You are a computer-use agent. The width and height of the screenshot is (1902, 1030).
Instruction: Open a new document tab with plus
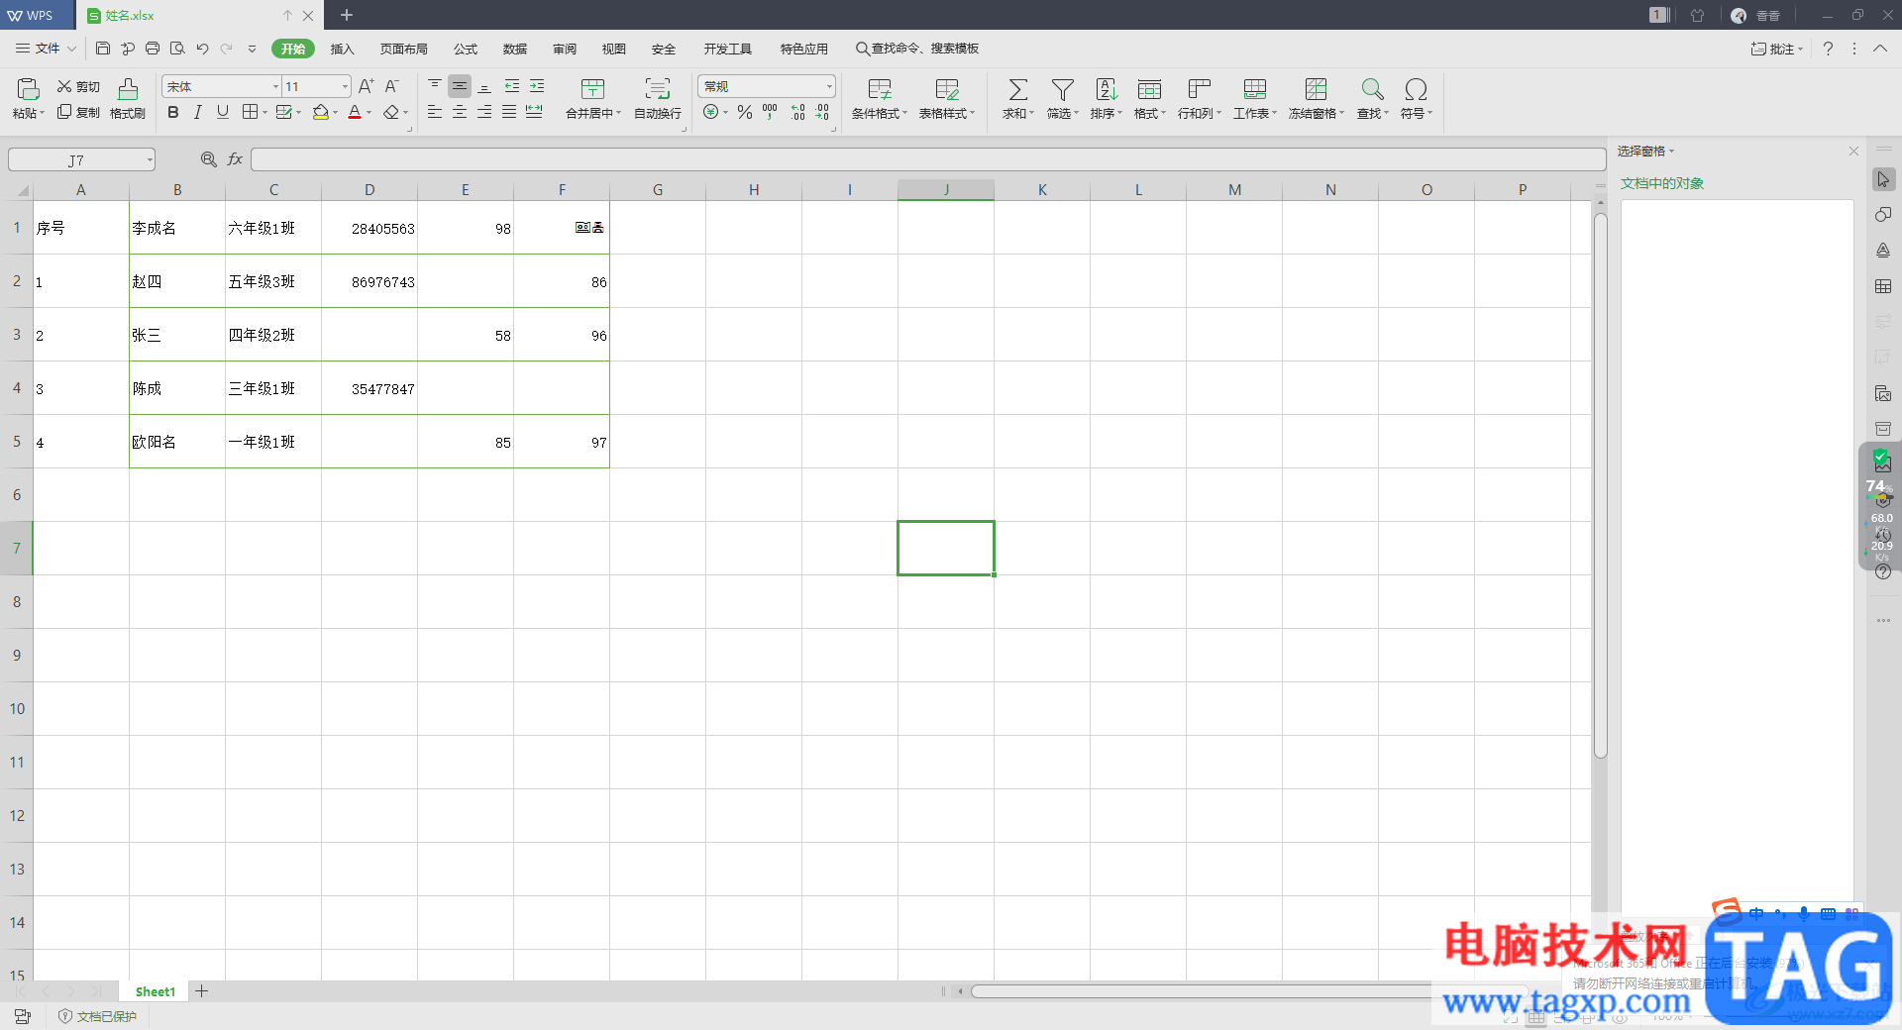(x=347, y=15)
